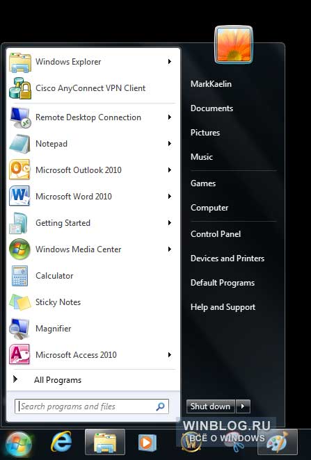
Task: Click the Calculator label text
Action: [x=54, y=276]
